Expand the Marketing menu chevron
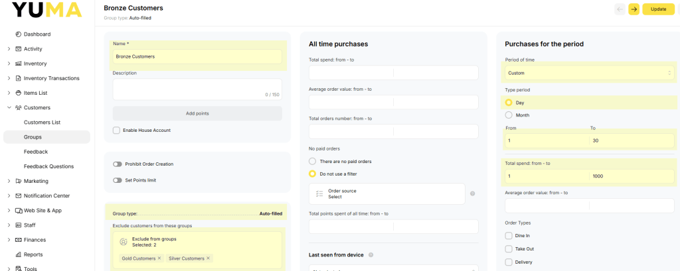This screenshot has width=680, height=271. 9,181
